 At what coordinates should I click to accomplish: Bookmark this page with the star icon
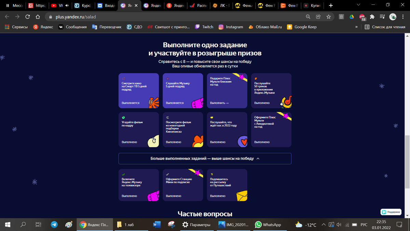tap(328, 17)
